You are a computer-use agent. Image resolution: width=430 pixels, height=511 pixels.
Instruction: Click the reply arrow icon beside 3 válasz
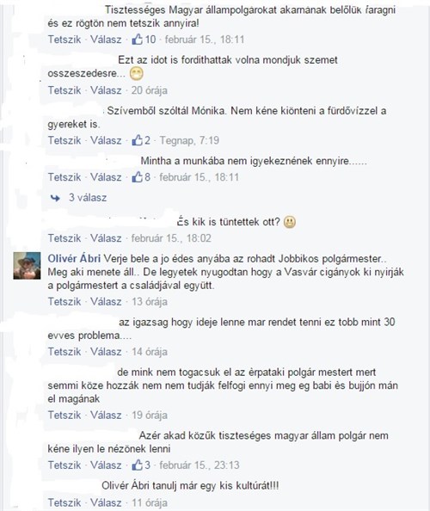[55, 198]
